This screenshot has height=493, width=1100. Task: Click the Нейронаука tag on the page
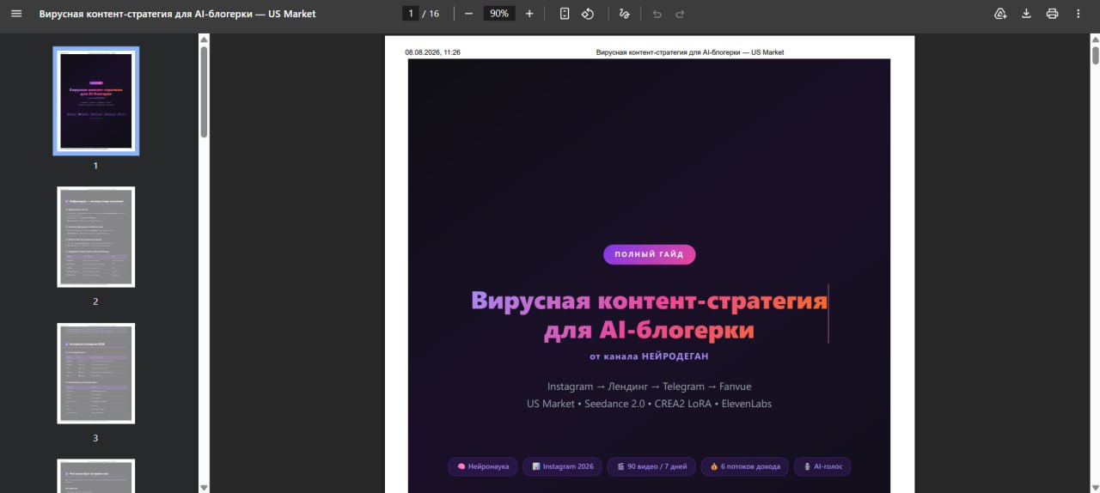(483, 466)
